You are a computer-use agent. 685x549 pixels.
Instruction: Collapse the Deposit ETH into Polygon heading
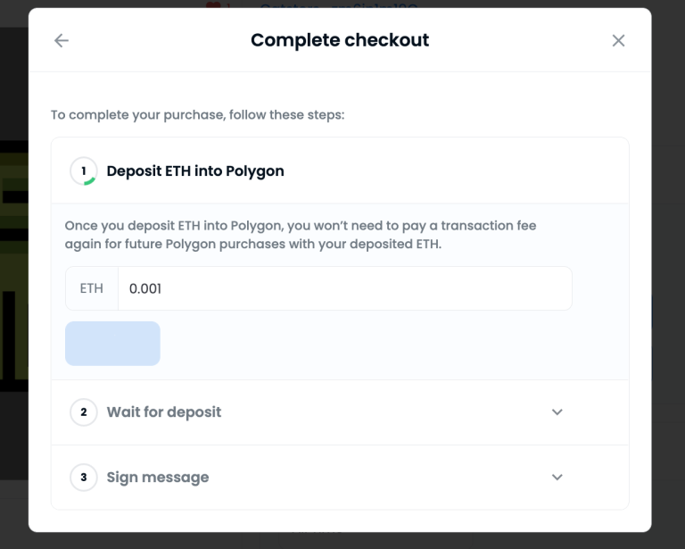(195, 171)
